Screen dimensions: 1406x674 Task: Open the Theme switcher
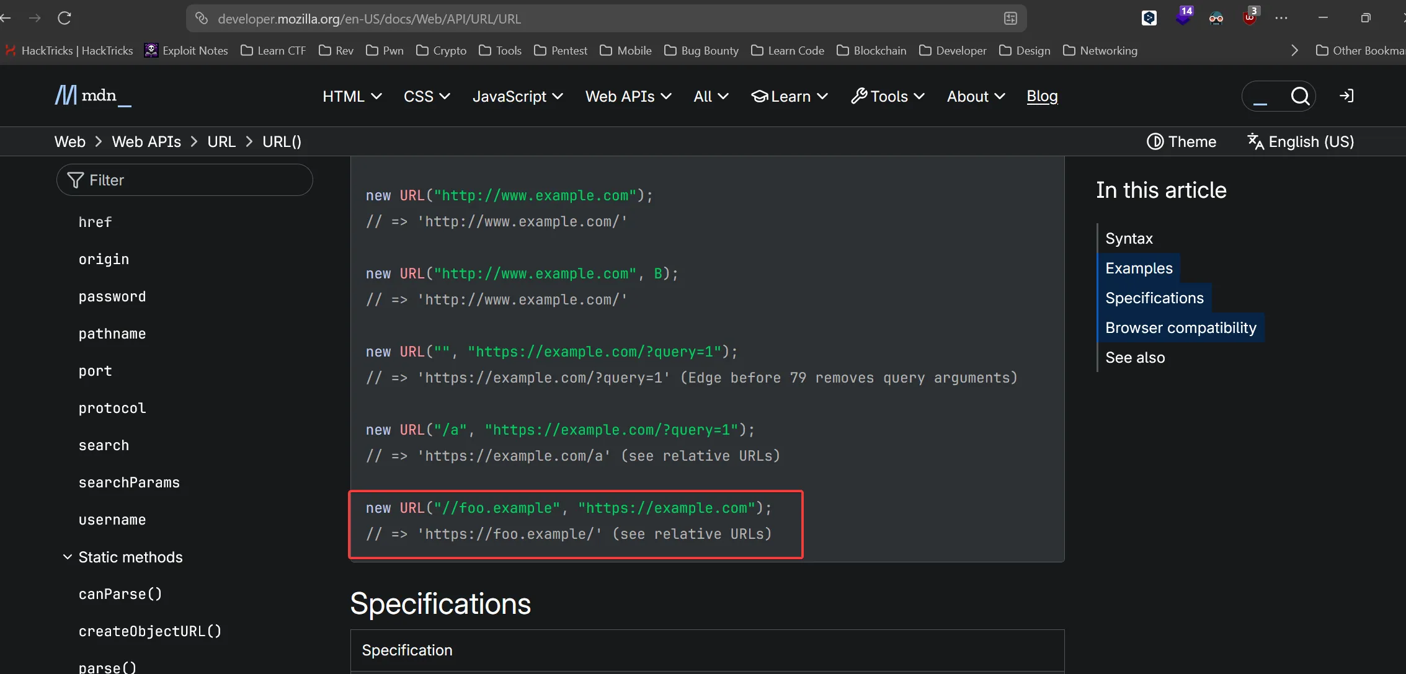coord(1181,142)
